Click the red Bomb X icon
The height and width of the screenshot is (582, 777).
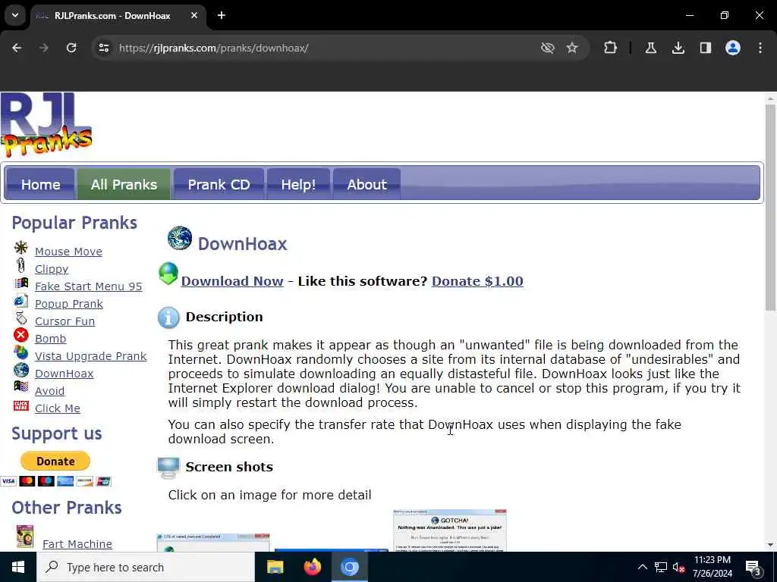[x=20, y=335]
